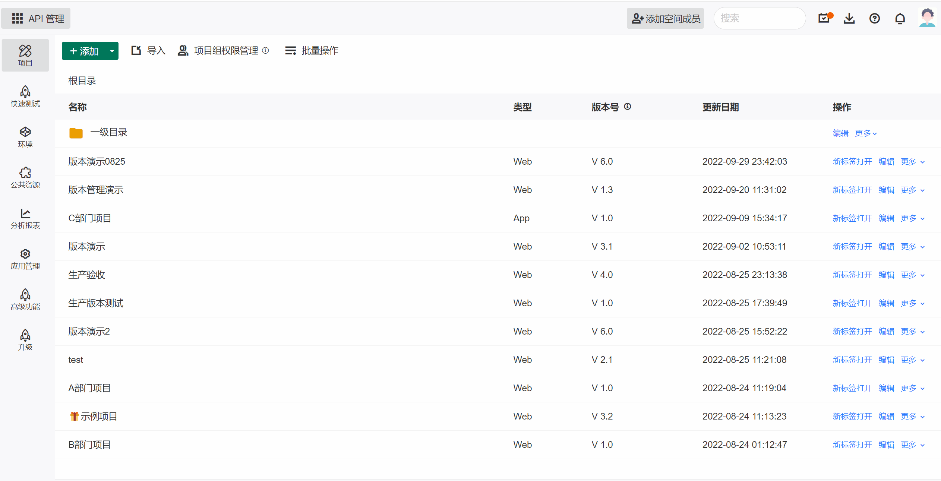Open the 项目 section in the sidebar

[25, 55]
